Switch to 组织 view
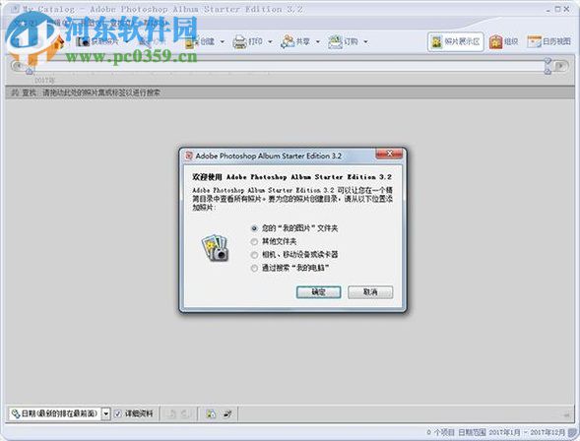 pyautogui.click(x=503, y=41)
